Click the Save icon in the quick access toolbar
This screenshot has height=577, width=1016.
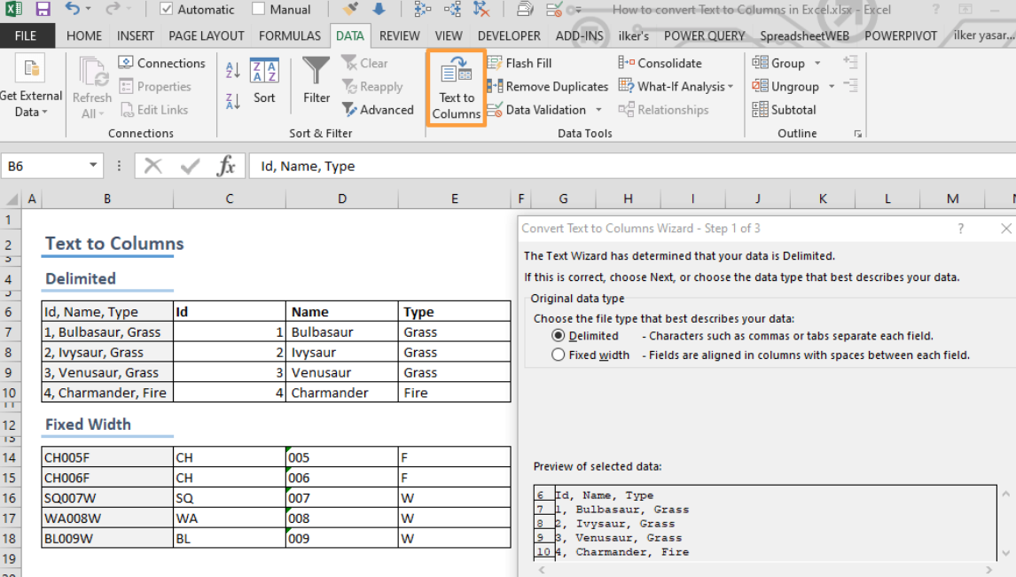click(43, 9)
